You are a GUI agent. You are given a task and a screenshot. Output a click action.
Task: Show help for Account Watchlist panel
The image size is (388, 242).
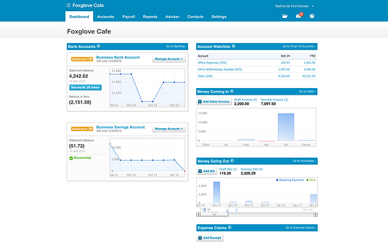pos(233,46)
